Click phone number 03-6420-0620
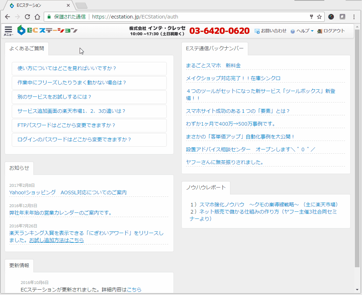Screen dimensions: 362x295 tap(219, 31)
